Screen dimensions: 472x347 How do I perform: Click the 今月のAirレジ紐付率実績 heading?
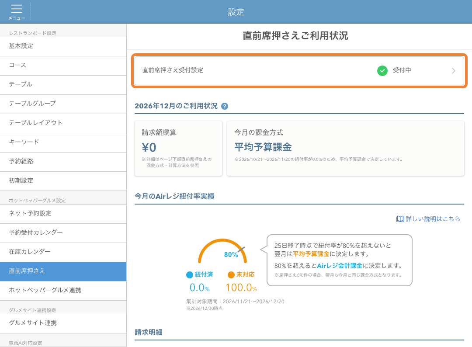coord(174,196)
